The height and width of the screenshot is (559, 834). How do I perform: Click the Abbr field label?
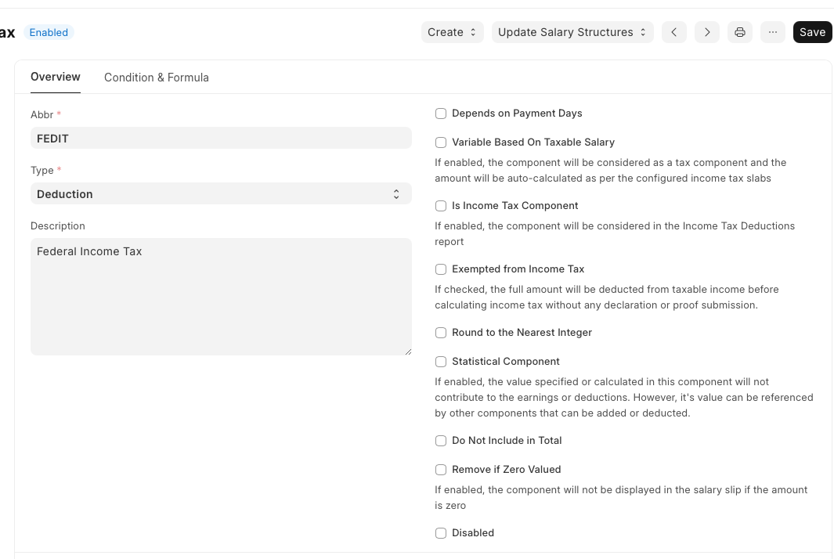point(42,115)
